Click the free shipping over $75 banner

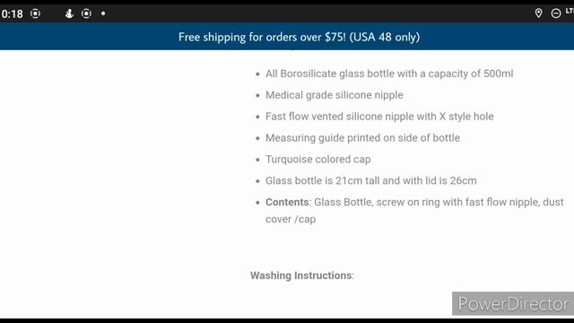pyautogui.click(x=287, y=37)
